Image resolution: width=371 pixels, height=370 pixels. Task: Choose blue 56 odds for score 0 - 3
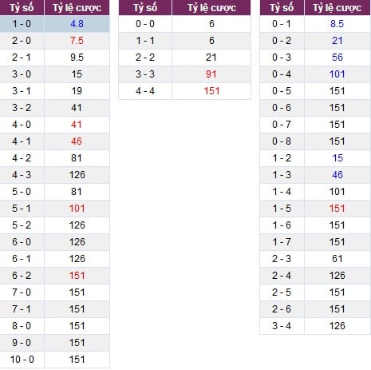[337, 58]
